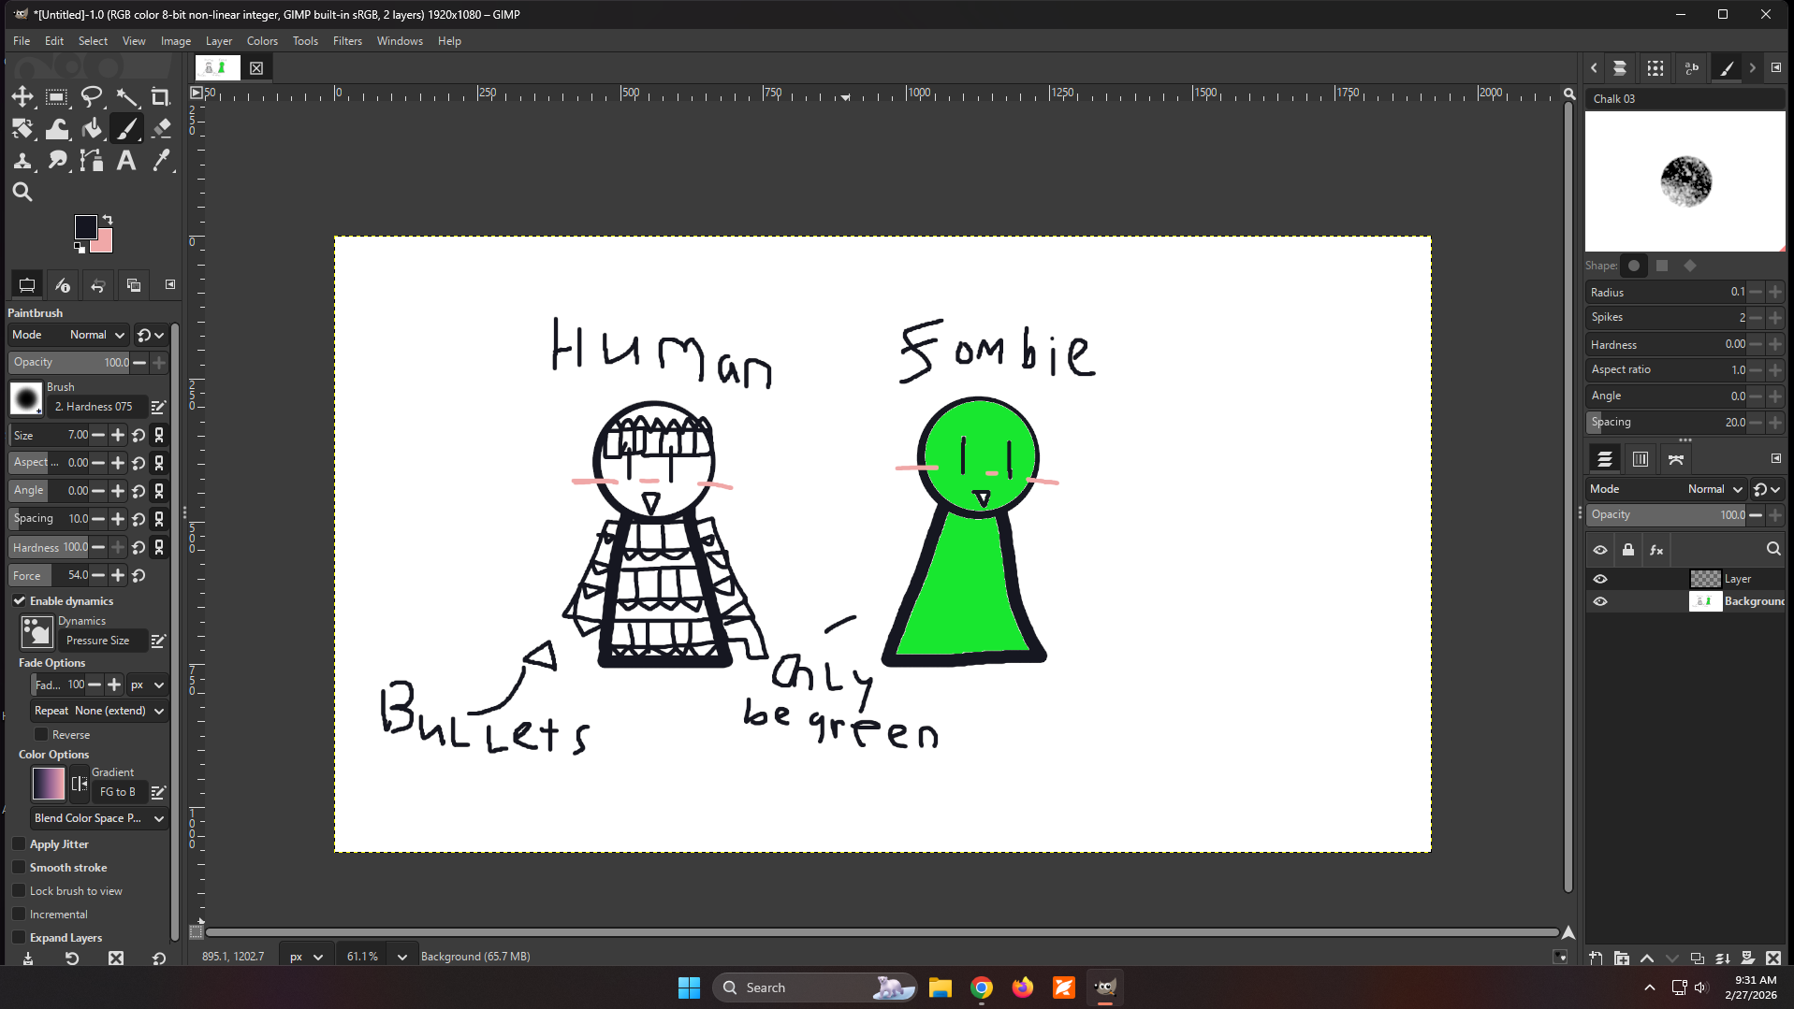This screenshot has width=1794, height=1009.
Task: Activate the Color Picker eyedropper tool
Action: click(161, 161)
